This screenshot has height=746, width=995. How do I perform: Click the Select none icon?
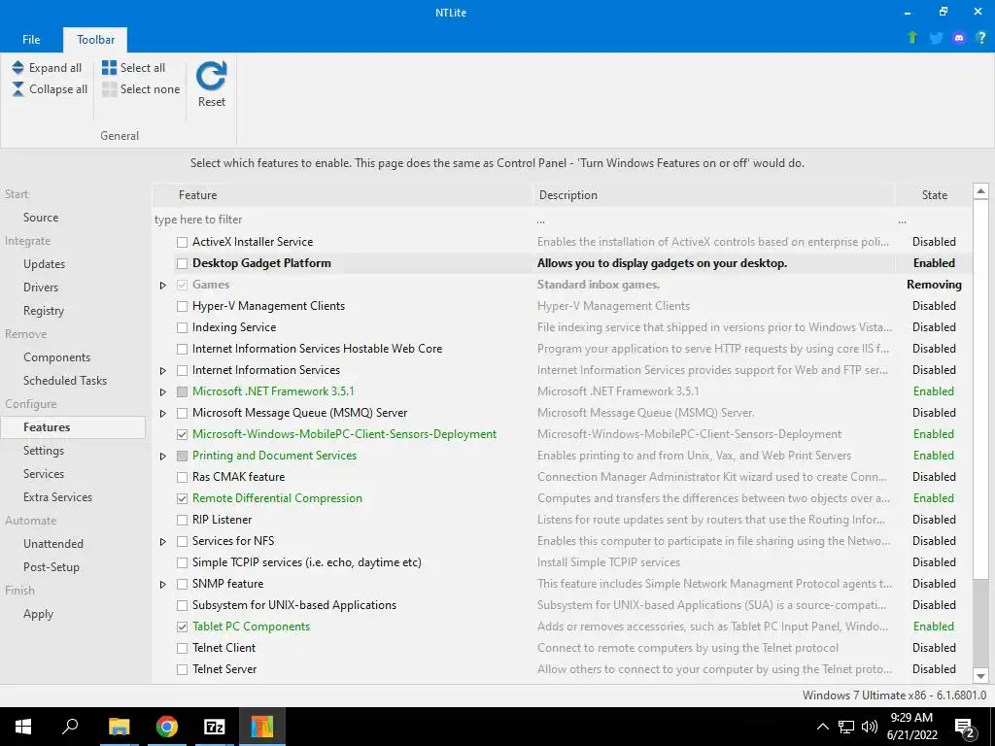click(x=110, y=89)
